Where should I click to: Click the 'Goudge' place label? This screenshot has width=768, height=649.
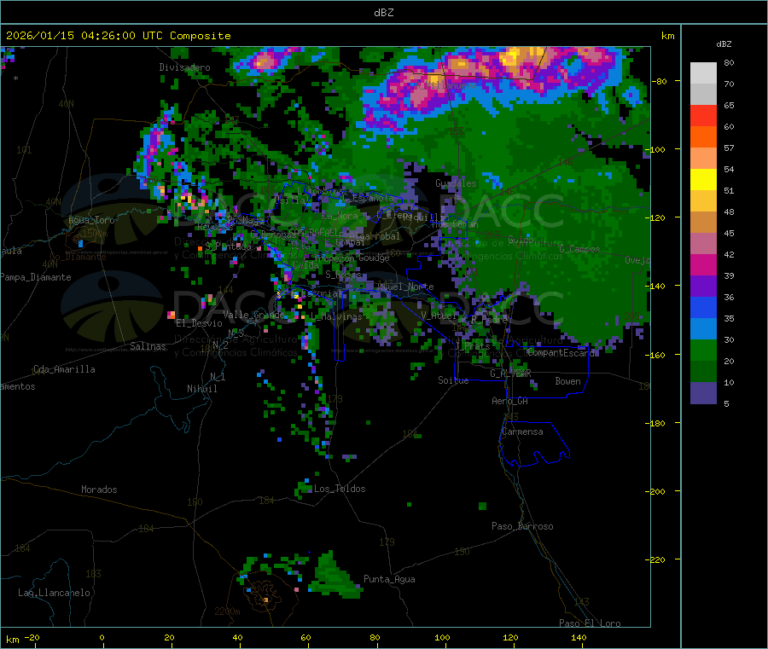pos(374,258)
